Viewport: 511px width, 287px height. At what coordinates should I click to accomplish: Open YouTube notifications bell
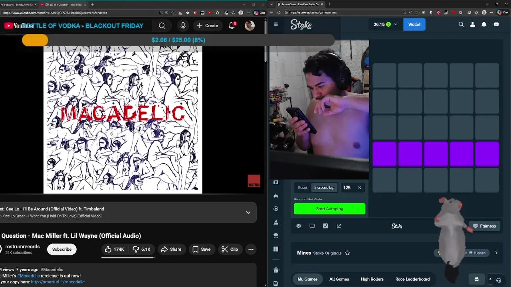[232, 26]
